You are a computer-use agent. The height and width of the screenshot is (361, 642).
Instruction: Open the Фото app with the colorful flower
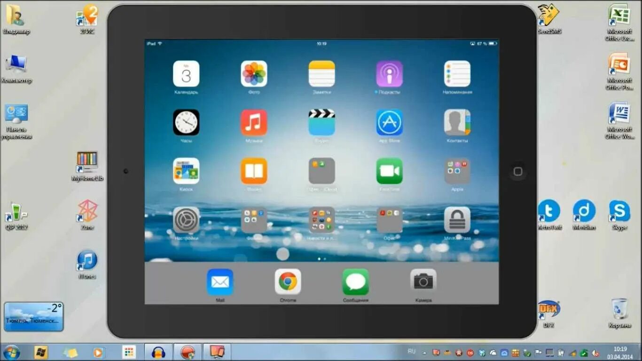click(254, 74)
